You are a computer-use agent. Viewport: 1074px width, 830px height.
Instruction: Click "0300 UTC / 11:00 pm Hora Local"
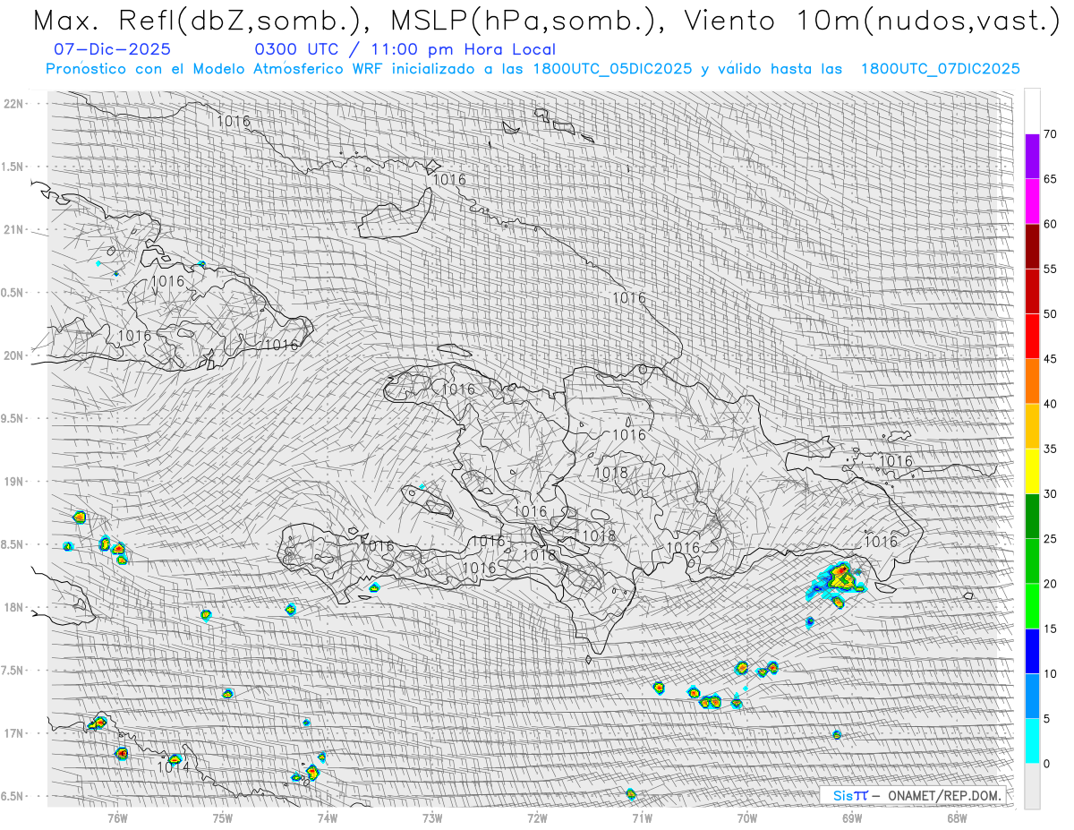(x=405, y=50)
